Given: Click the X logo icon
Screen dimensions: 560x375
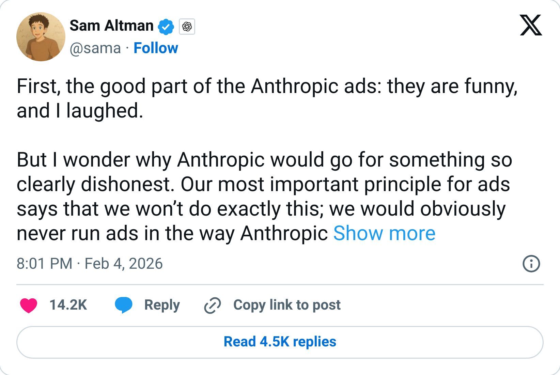Looking at the screenshot, I should (531, 25).
